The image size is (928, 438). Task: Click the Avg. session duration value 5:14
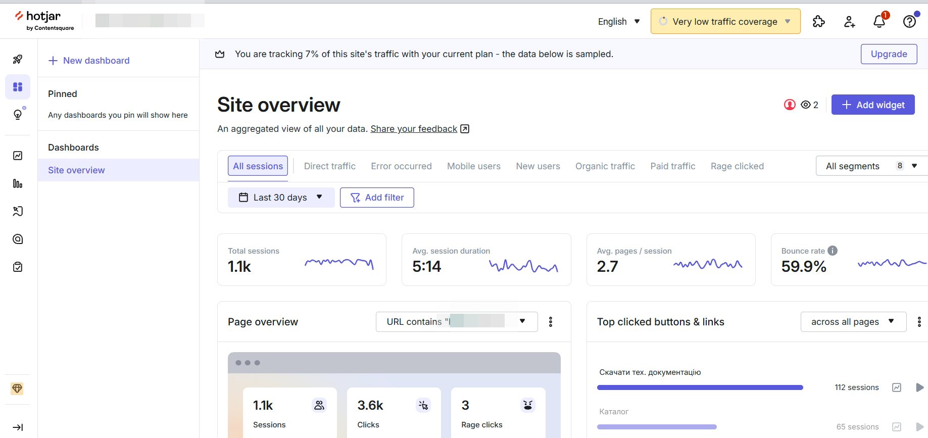pyautogui.click(x=427, y=266)
